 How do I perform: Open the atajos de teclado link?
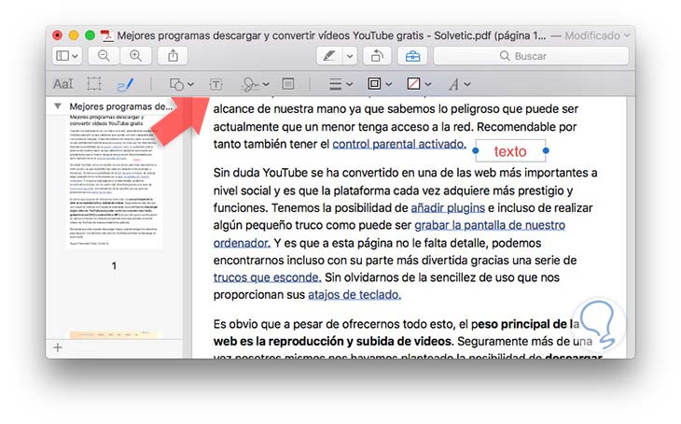pyautogui.click(x=354, y=295)
